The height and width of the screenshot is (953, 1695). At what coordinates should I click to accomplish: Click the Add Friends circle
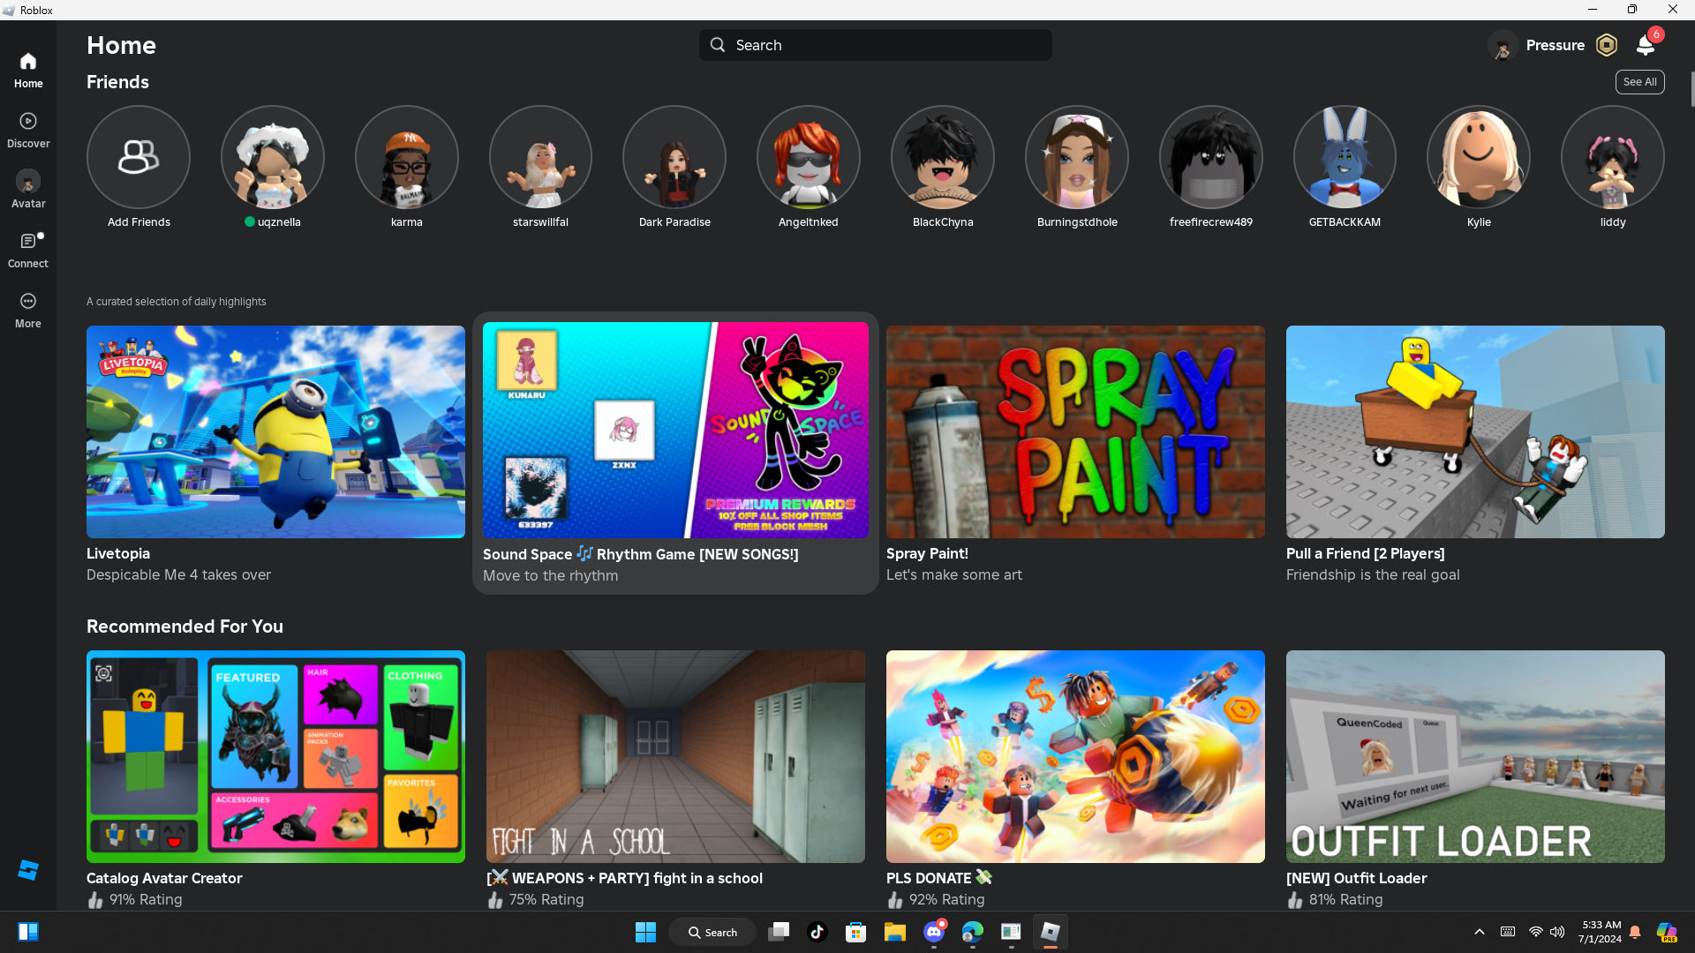point(139,157)
